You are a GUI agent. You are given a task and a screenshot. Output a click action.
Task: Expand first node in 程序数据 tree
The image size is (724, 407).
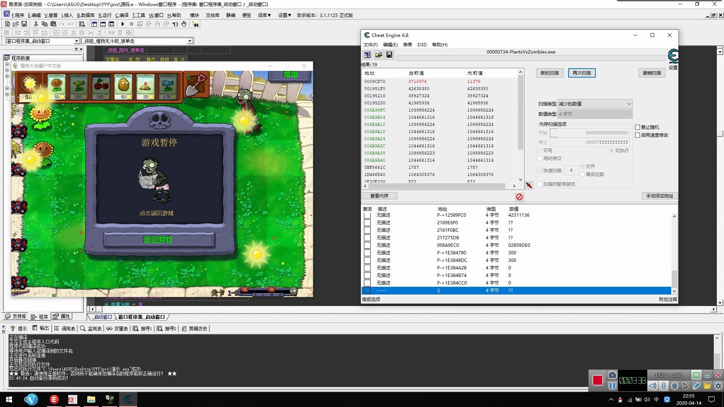click(x=7, y=64)
